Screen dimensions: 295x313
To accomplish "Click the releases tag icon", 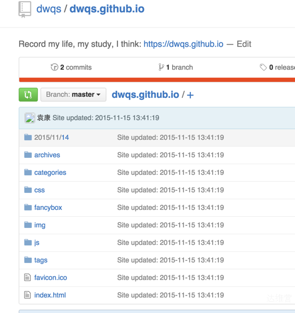I will click(263, 67).
